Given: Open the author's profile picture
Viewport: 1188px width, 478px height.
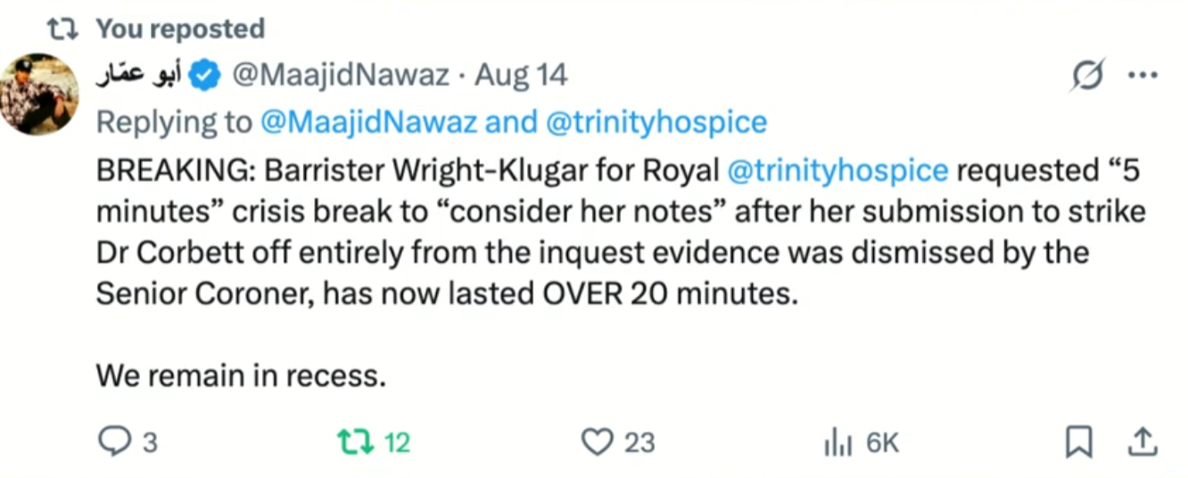Looking at the screenshot, I should tap(39, 94).
